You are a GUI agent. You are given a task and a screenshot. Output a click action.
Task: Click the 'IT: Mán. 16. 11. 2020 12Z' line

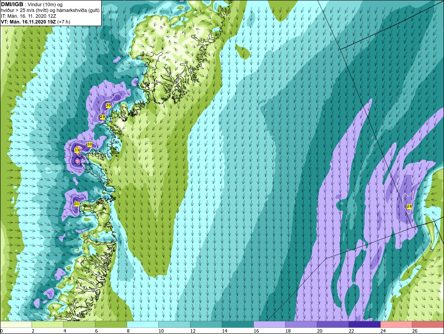pyautogui.click(x=28, y=16)
